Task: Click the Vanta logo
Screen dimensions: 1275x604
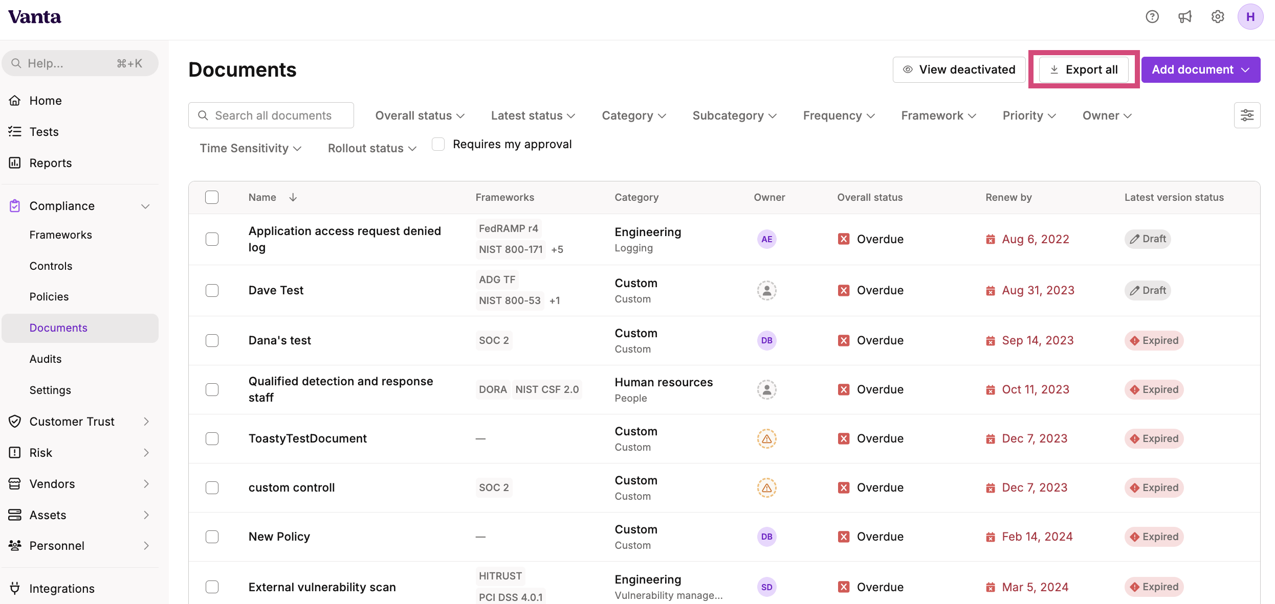Action: [35, 17]
